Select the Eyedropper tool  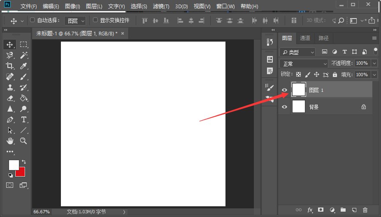[24, 66]
